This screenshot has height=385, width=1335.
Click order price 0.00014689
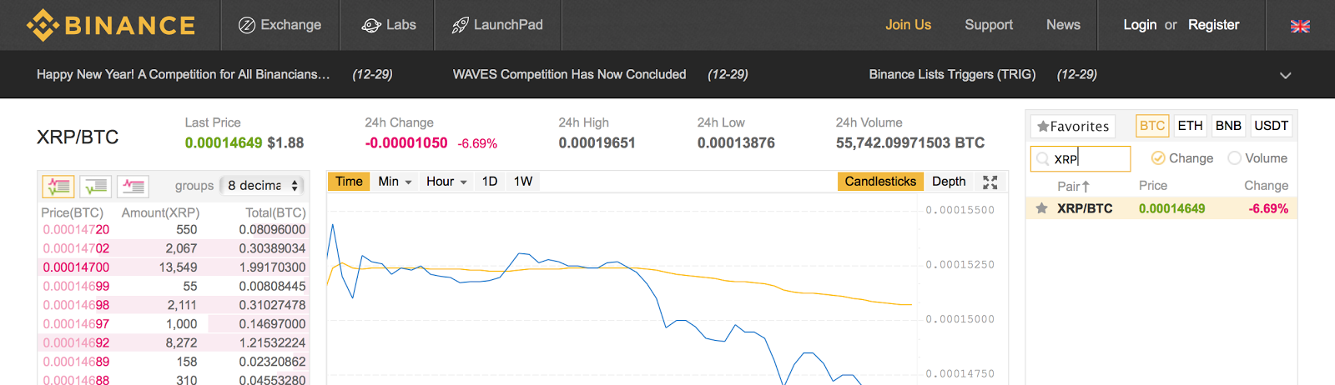click(76, 362)
